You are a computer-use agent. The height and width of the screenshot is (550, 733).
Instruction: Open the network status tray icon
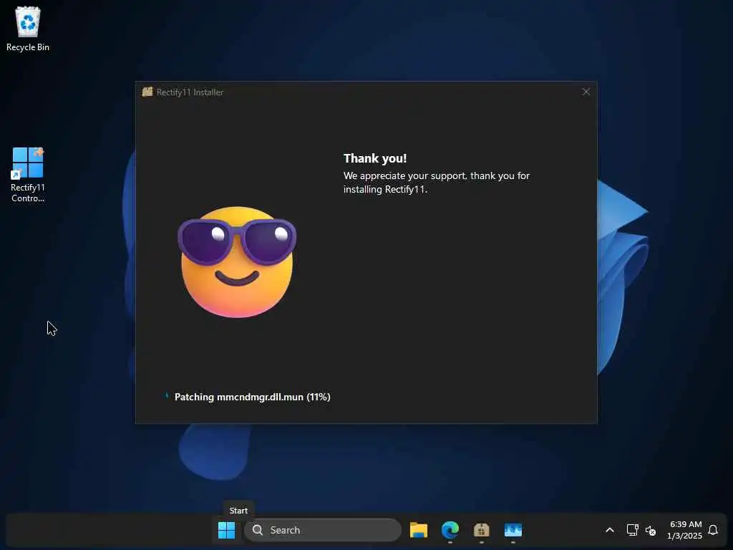pyautogui.click(x=633, y=530)
